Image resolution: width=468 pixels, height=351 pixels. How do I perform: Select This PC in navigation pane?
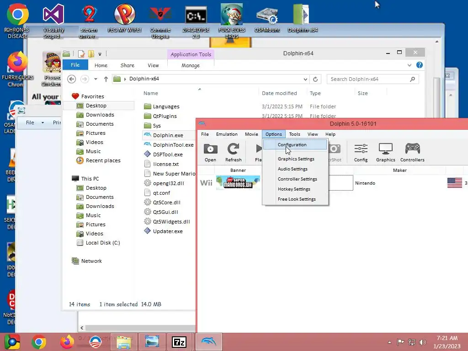(x=90, y=179)
